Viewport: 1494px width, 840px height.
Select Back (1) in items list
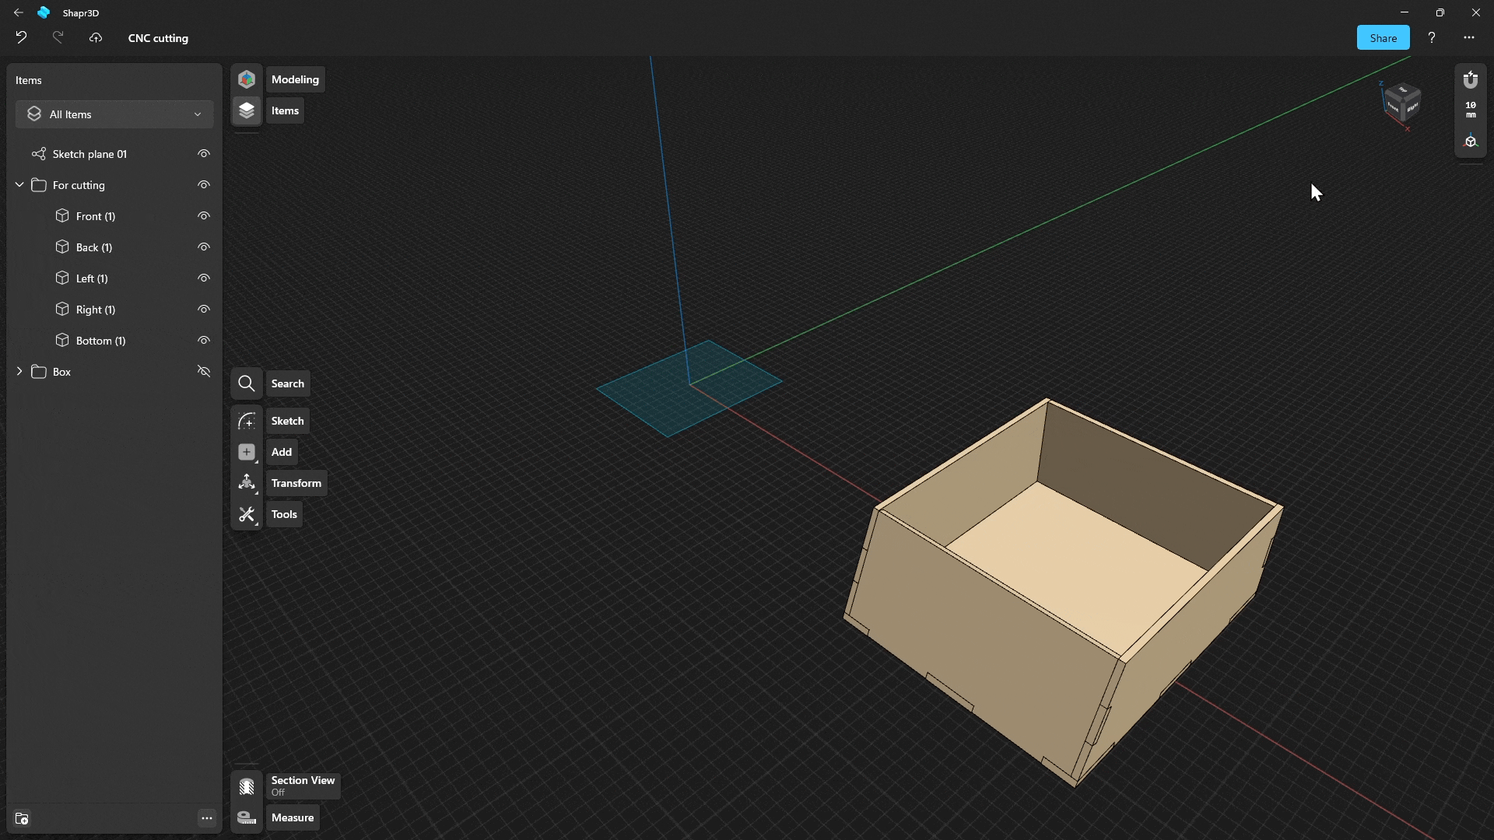point(94,247)
